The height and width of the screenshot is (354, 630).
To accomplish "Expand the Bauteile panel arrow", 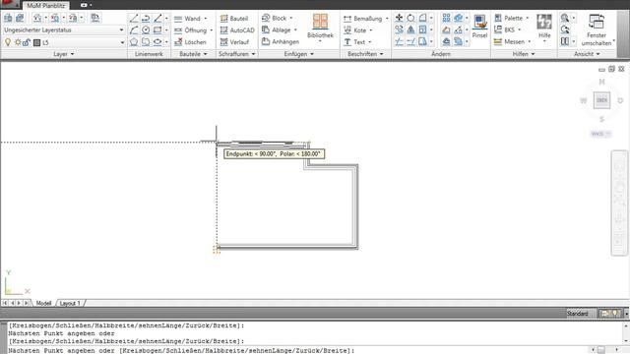I will click(x=206, y=54).
